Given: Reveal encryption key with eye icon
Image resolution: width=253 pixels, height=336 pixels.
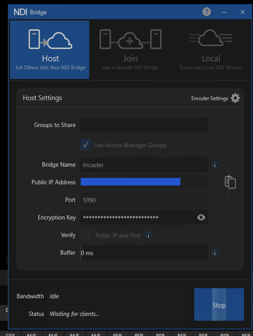Looking at the screenshot, I should click(201, 217).
